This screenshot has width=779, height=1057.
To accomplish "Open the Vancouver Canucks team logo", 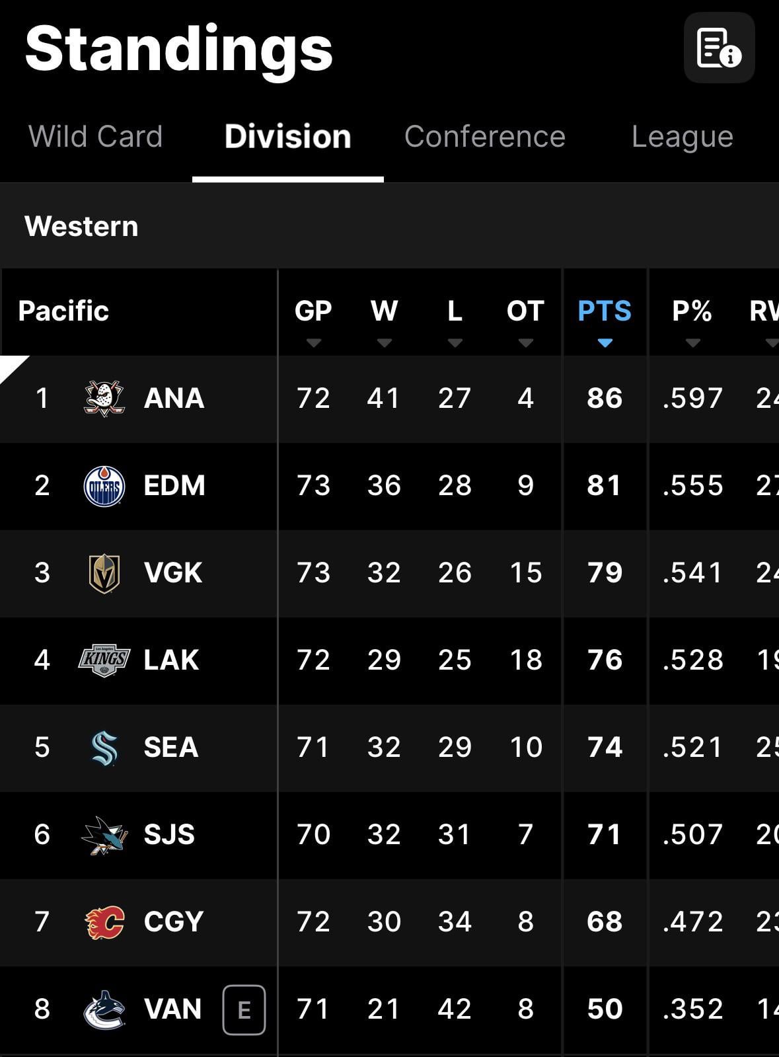I will click(104, 1009).
